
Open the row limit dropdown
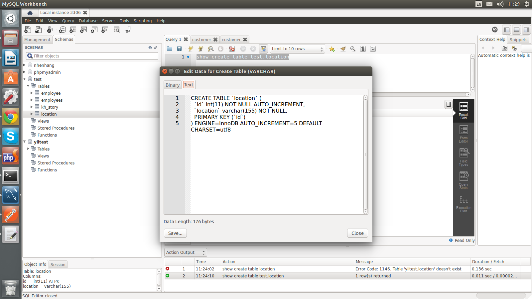[298, 49]
